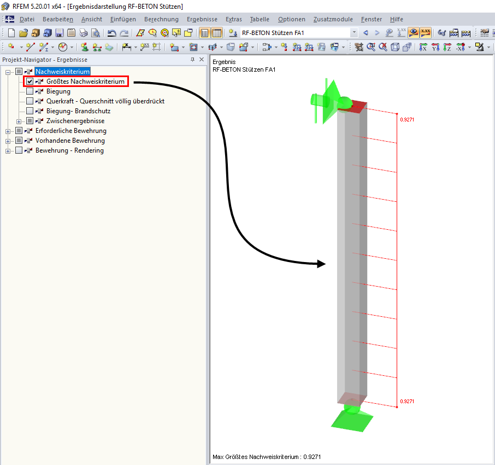Check the Biegung checkbox
This screenshot has height=465, width=495.
coord(30,91)
